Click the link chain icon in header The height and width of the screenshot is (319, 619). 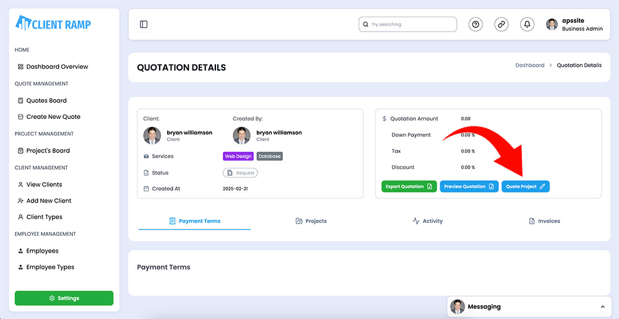(x=501, y=25)
